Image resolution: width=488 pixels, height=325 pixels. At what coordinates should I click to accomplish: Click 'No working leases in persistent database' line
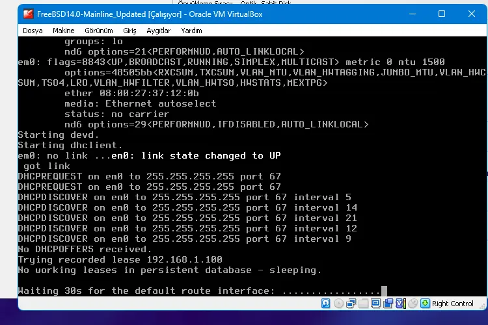[x=170, y=270]
